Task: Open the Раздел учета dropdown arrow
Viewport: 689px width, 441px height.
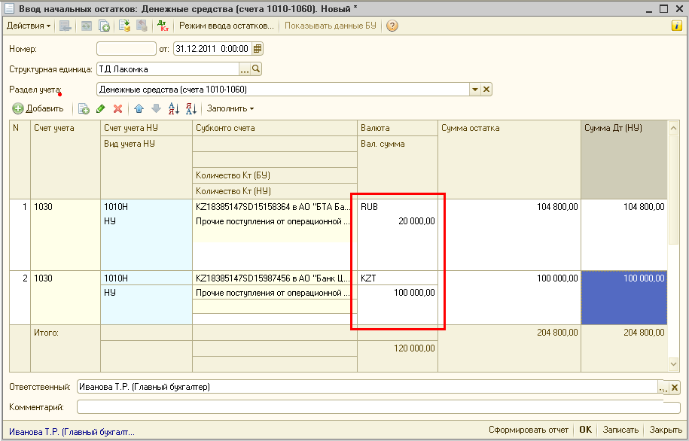Action: coord(475,90)
